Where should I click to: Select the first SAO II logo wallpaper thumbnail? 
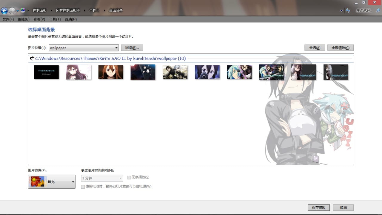click(x=46, y=72)
